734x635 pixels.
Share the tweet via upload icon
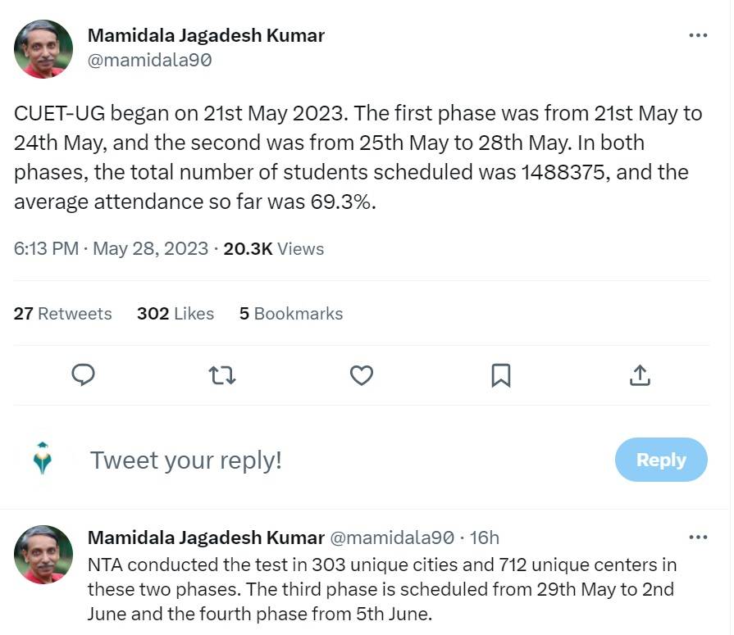640,375
